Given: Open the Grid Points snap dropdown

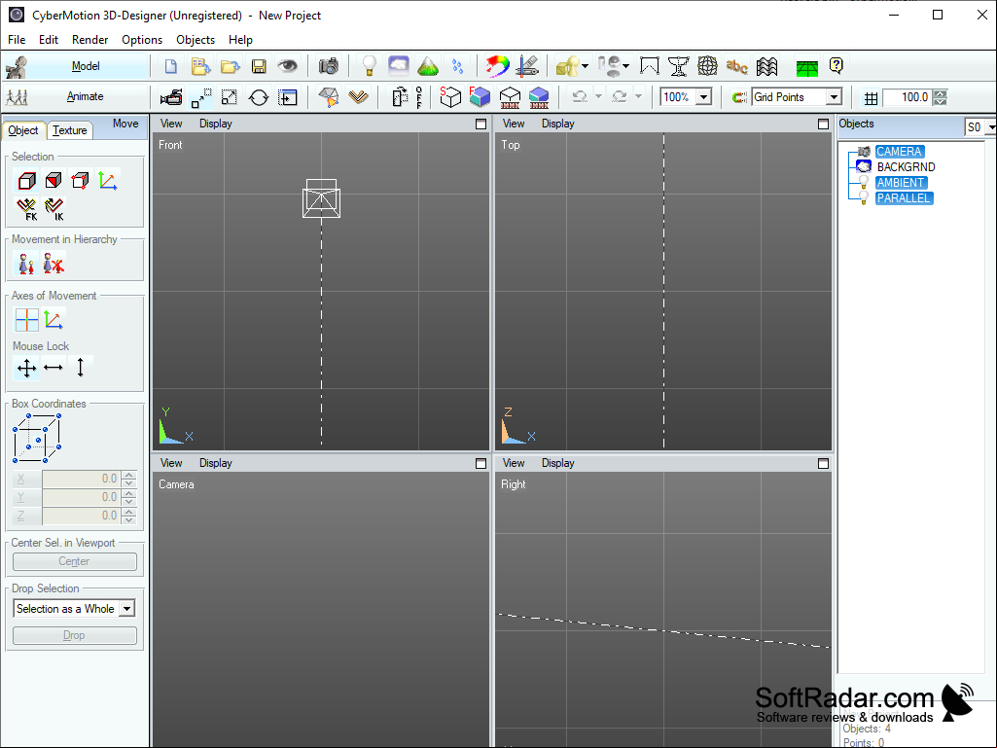Looking at the screenshot, I should tap(834, 97).
